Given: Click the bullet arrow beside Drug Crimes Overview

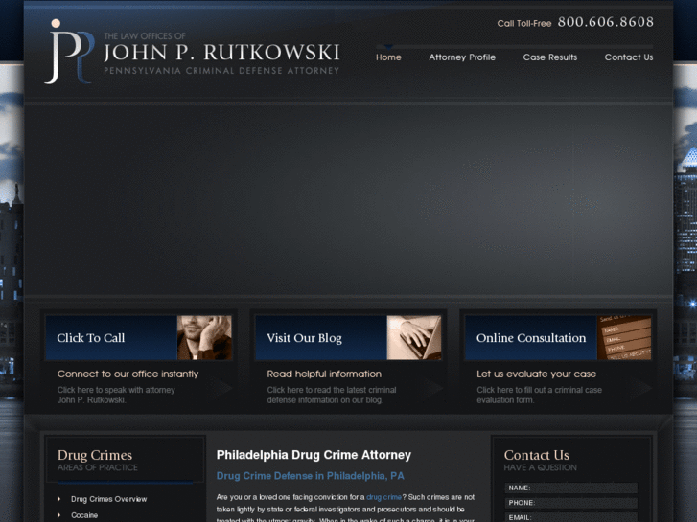Looking at the screenshot, I should click(x=58, y=499).
